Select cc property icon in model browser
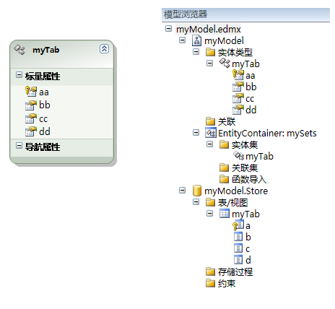 238,98
